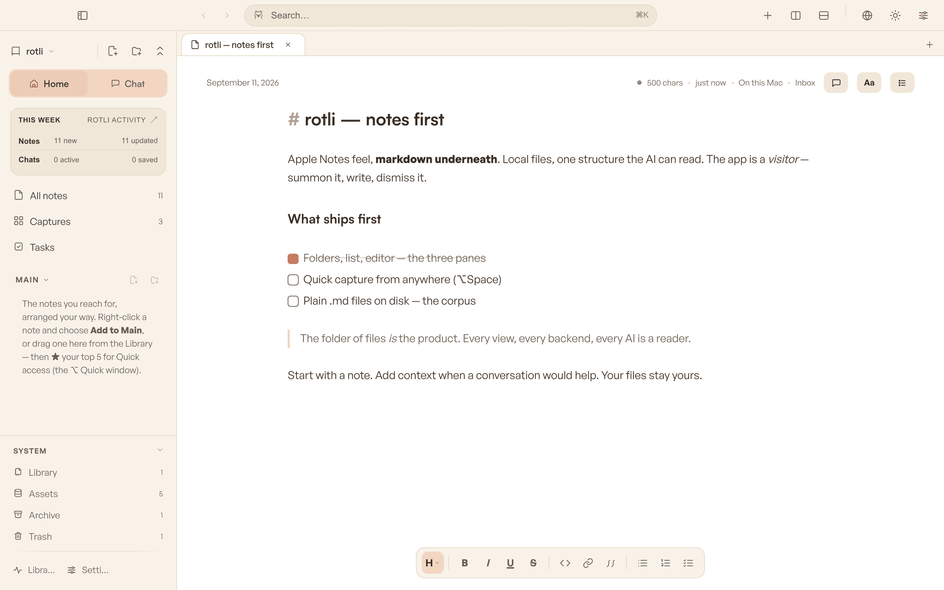Collapse the SYSTEM section chevron
This screenshot has height=590, width=944.
(x=160, y=450)
